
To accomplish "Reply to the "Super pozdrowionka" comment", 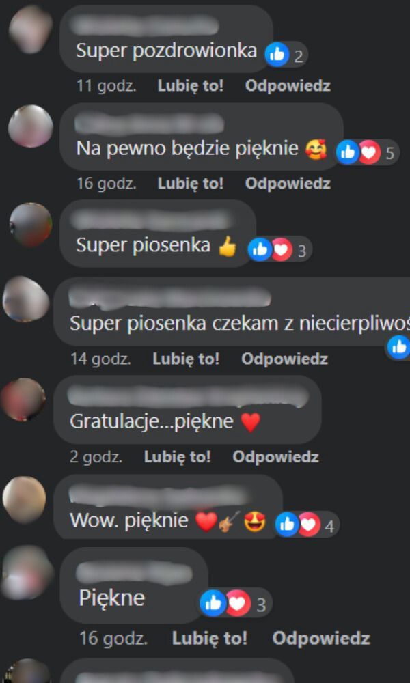I will [x=288, y=86].
